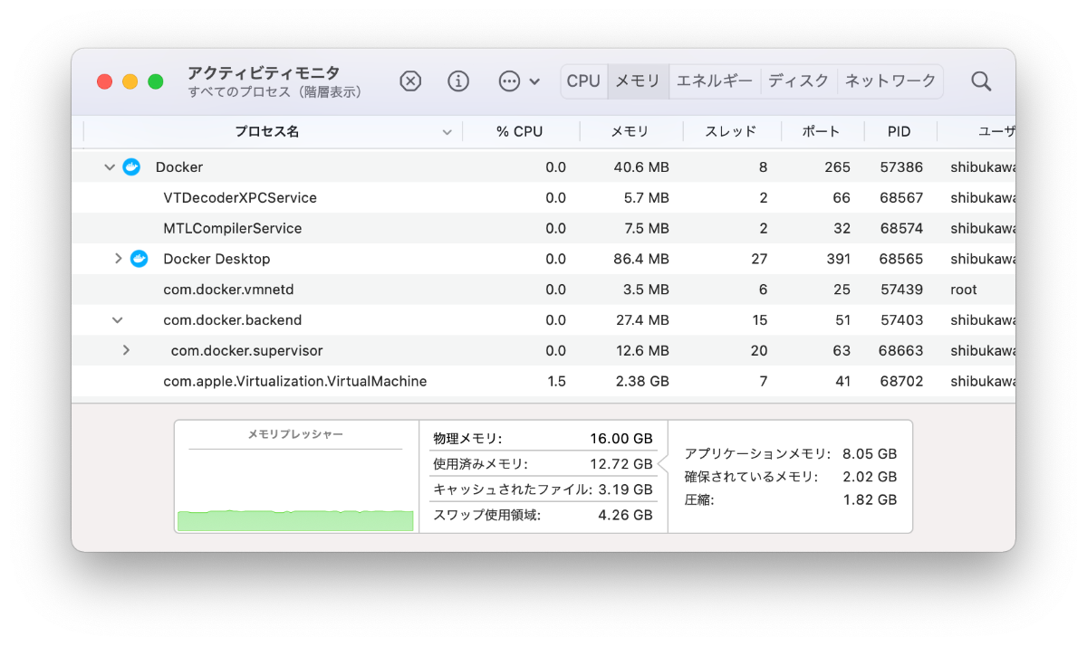Click the 圧縮 1.82 GB entry
The height and width of the screenshot is (646, 1087).
791,499
